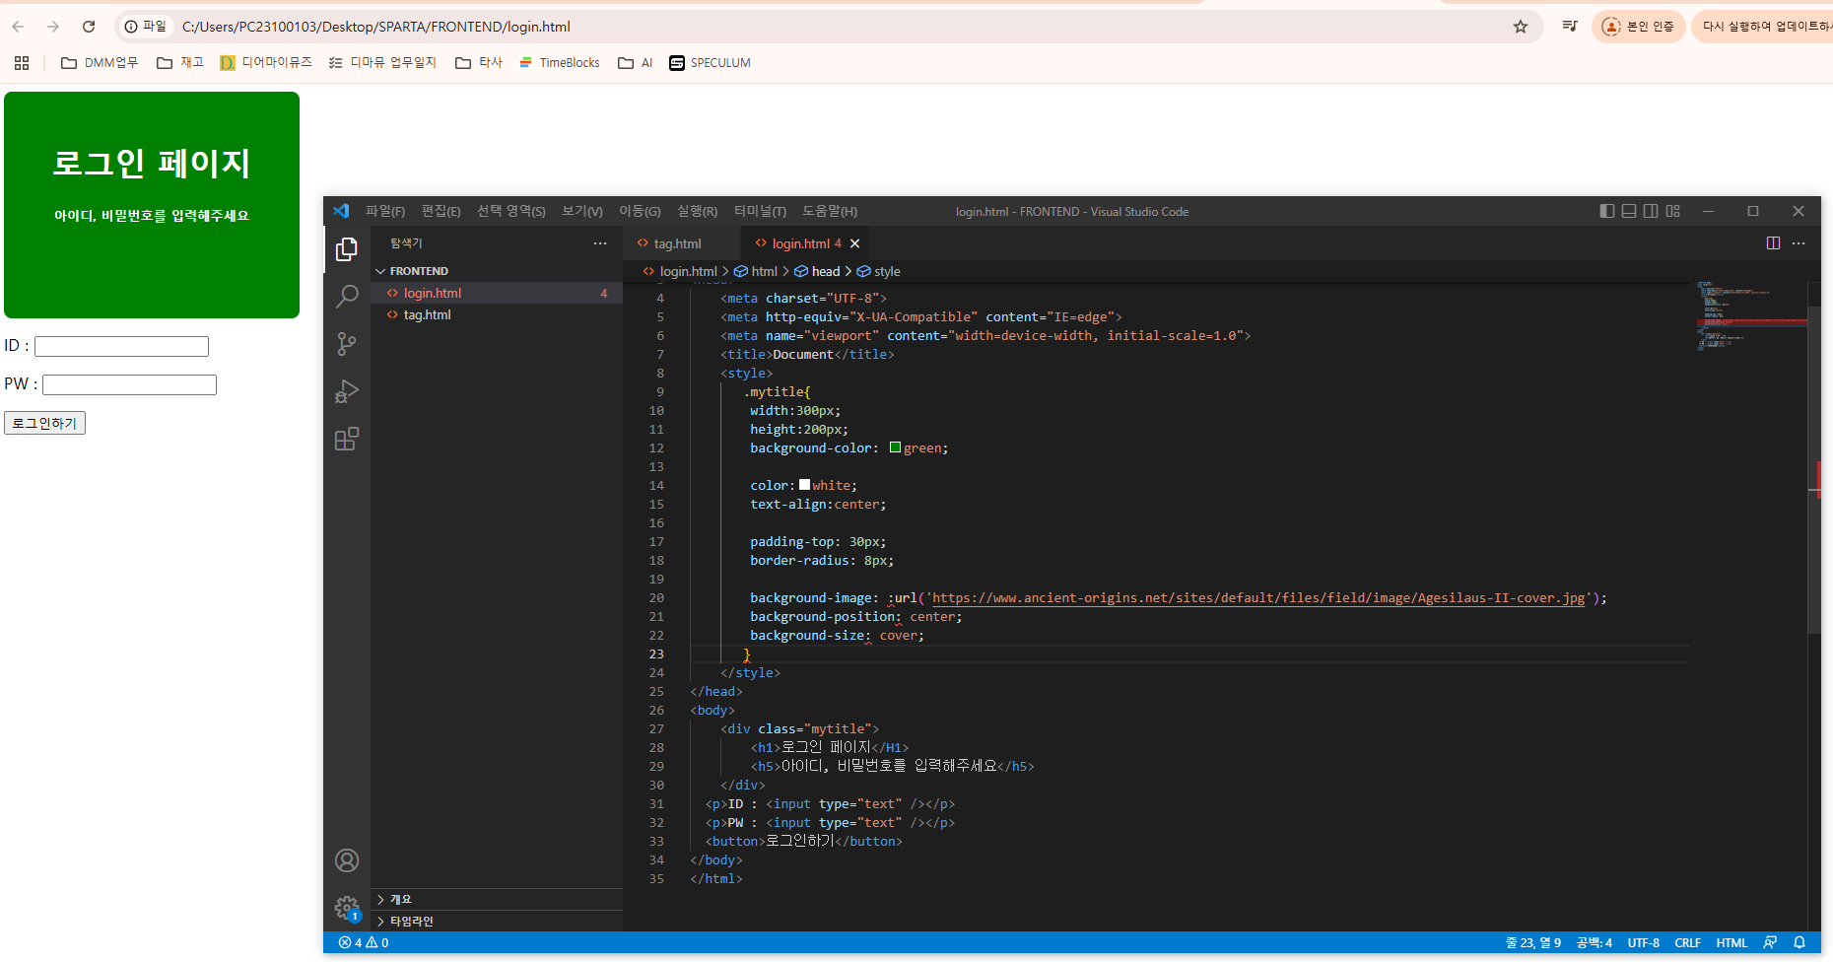Image resolution: width=1833 pixels, height=962 pixels.
Task: Select tag.html in the explorer tree
Action: [497, 314]
